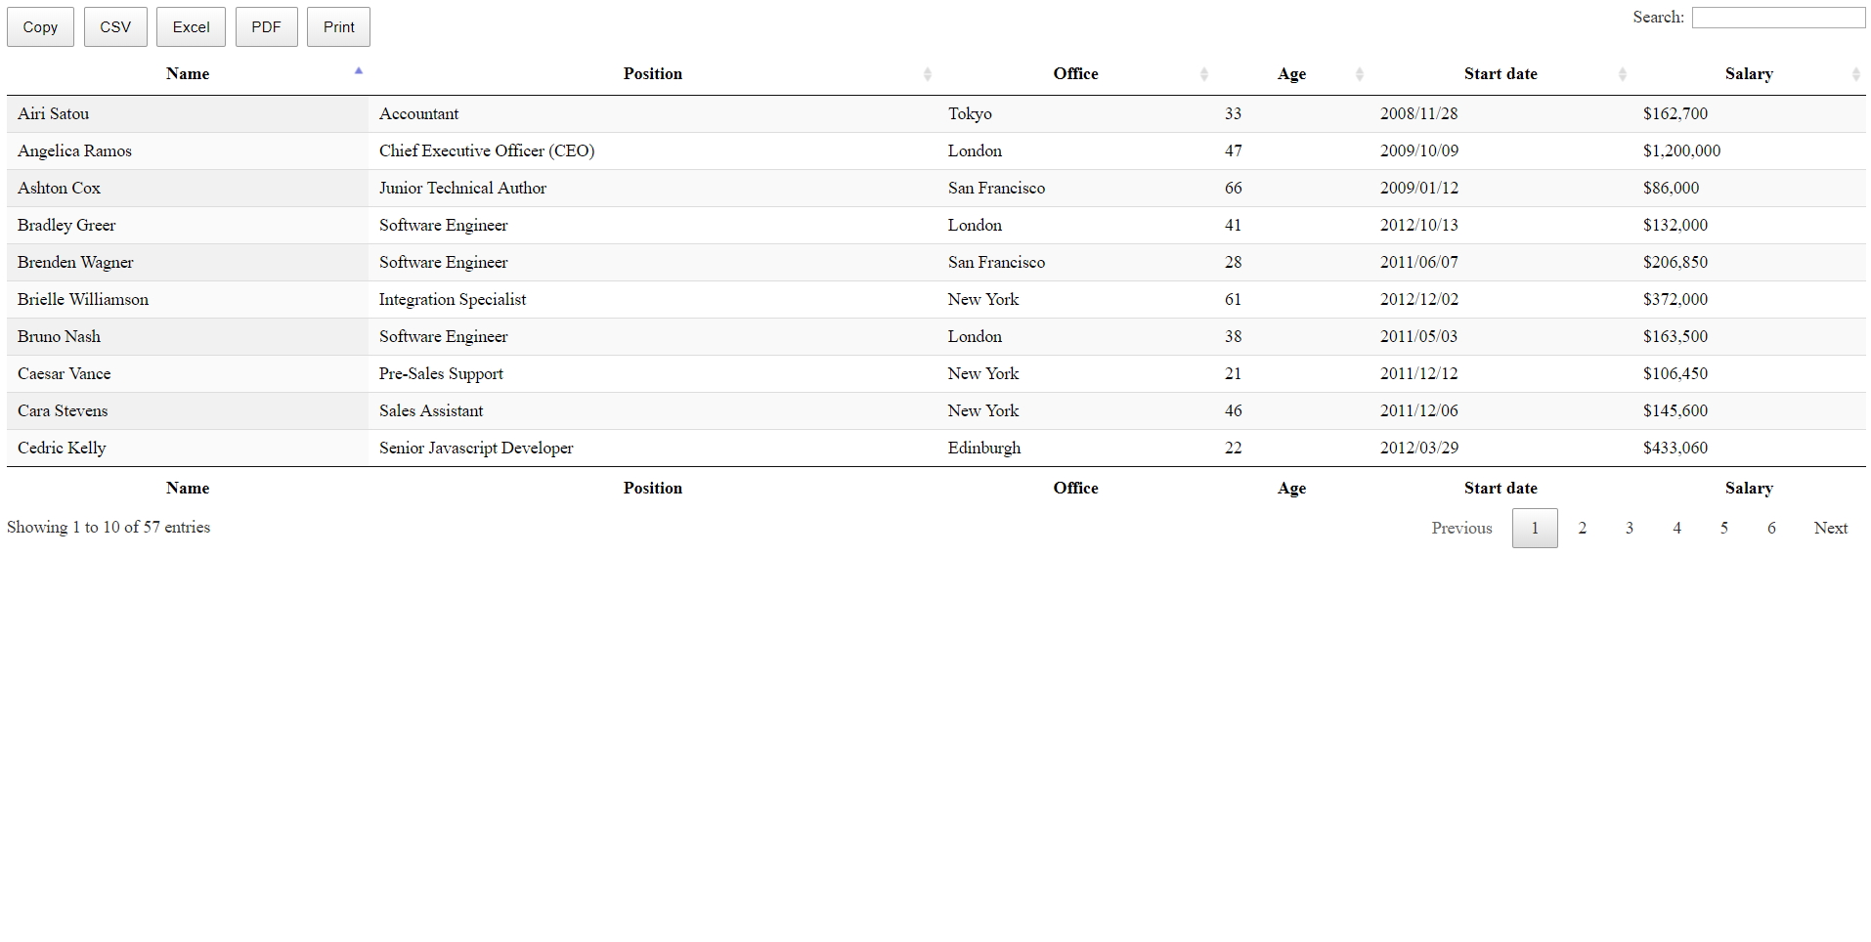
Task: Click the Name column sort arrow icon
Action: [359, 70]
